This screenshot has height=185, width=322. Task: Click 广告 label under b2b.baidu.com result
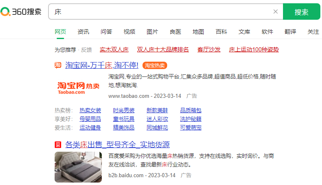pos(186,175)
